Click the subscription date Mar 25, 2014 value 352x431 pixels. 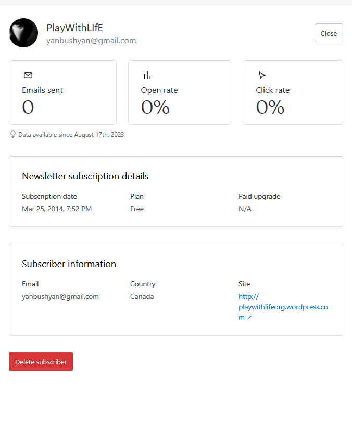tap(57, 209)
